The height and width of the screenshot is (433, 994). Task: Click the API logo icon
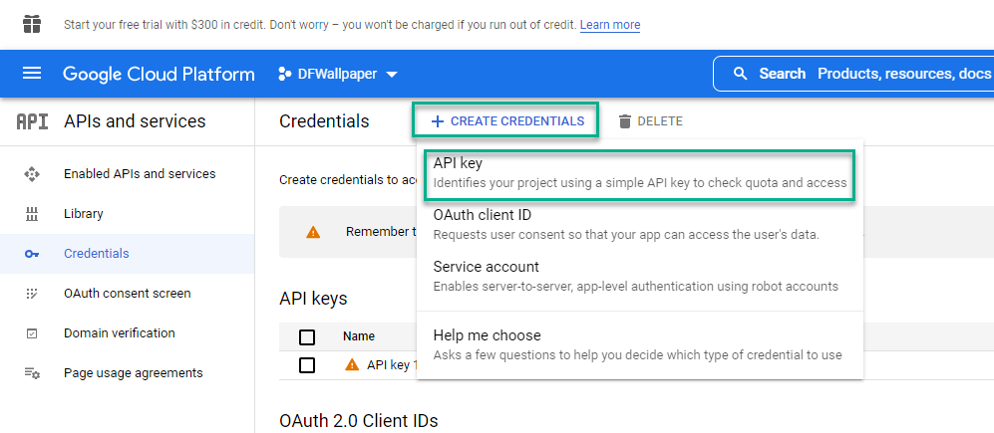[x=32, y=121]
